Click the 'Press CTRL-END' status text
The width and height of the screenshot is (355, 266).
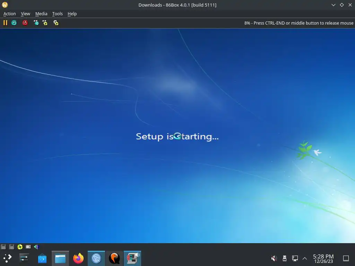pos(298,23)
